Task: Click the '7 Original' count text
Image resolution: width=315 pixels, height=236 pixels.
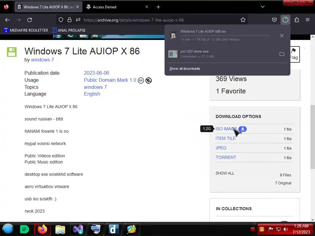Action: point(283,183)
